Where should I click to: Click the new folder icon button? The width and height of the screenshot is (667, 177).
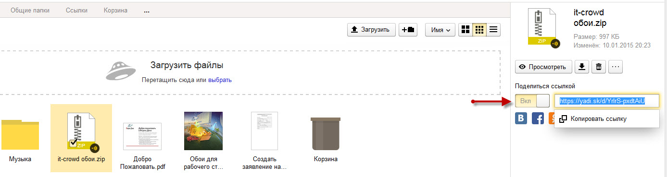[408, 30]
